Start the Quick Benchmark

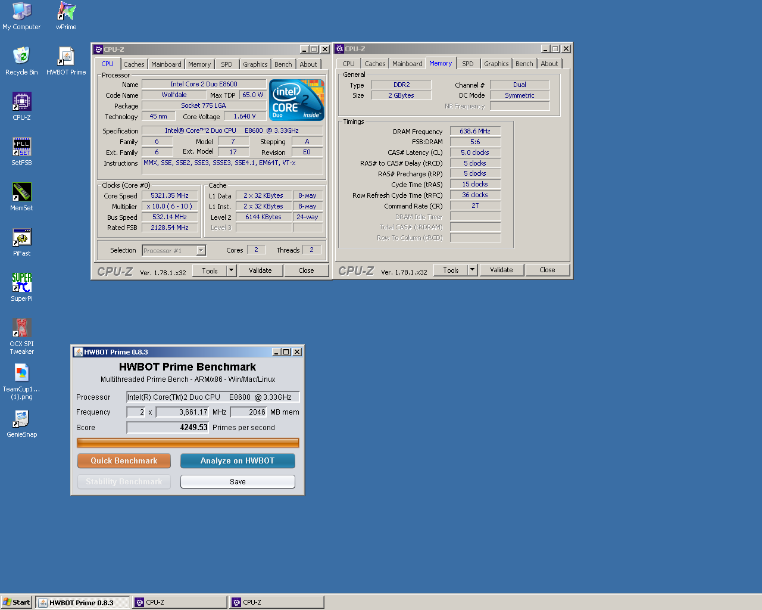[124, 461]
